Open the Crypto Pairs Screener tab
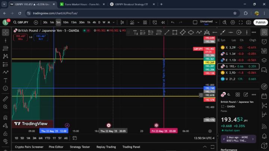Image resolution: width=269 pixels, height=151 pixels. pos(29,147)
